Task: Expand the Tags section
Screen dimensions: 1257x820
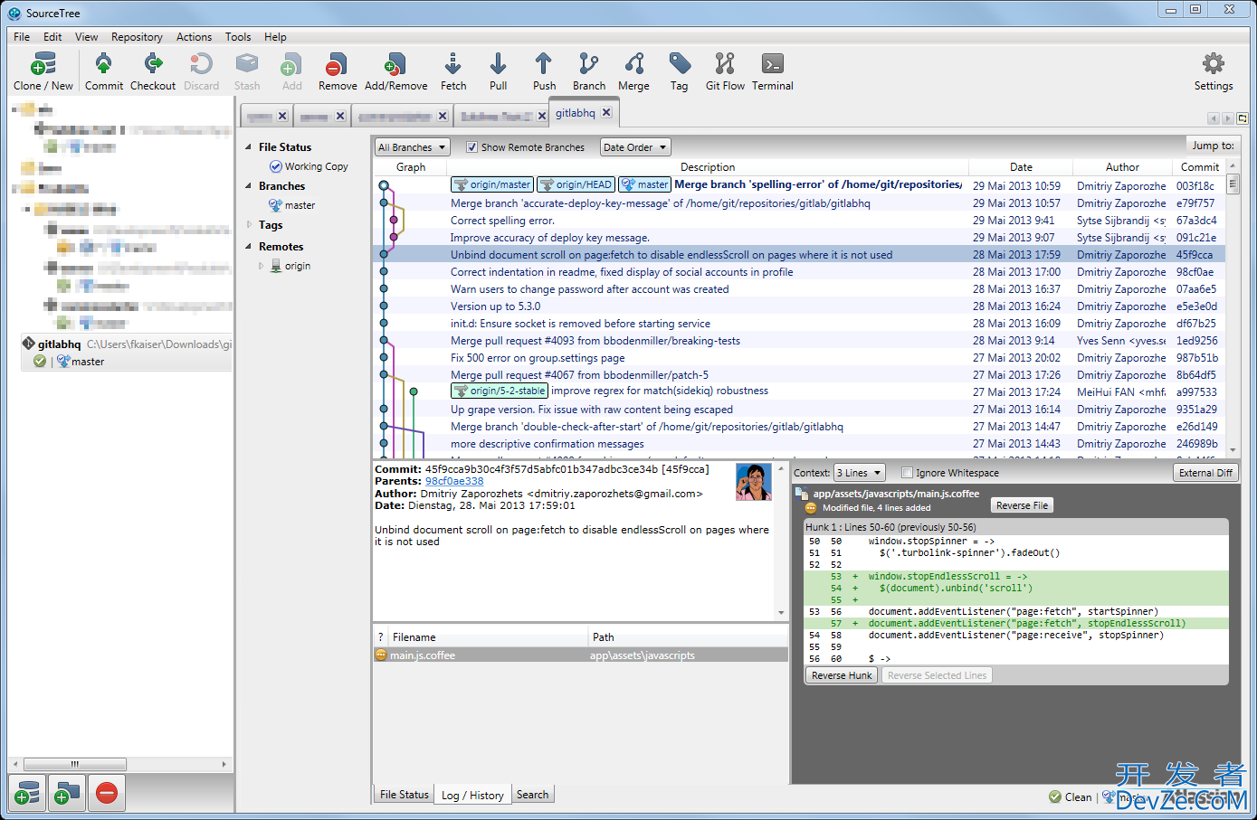Action: (249, 224)
